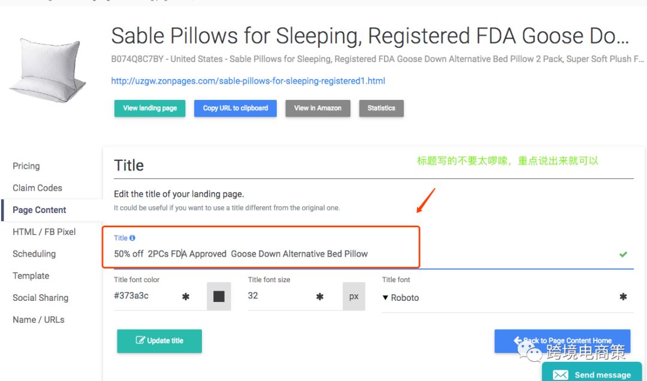Click the View landing page button

pos(149,108)
